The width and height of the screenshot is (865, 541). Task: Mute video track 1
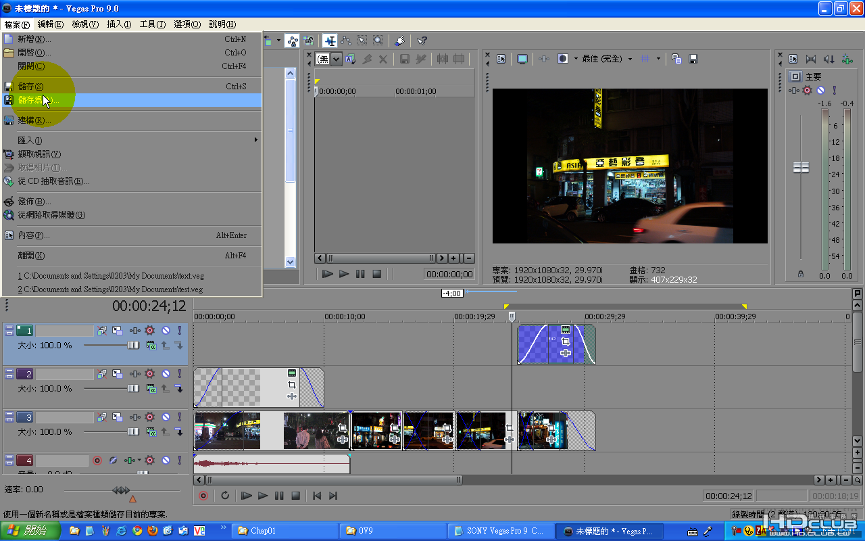(x=166, y=331)
